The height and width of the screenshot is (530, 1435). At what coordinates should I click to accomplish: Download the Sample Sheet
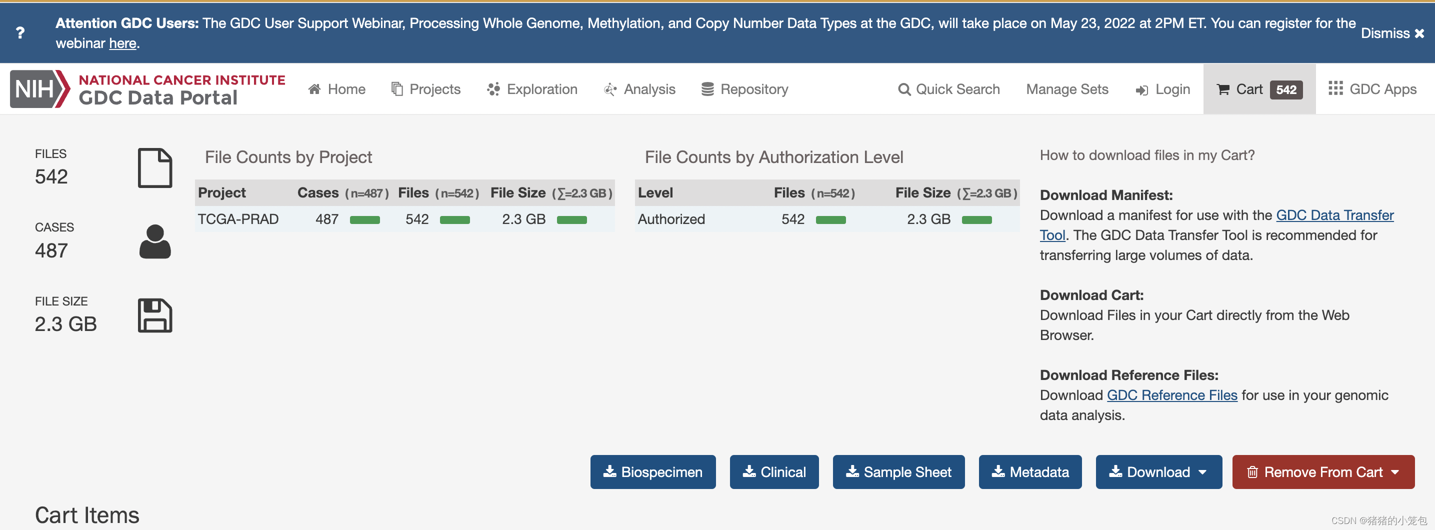click(898, 472)
